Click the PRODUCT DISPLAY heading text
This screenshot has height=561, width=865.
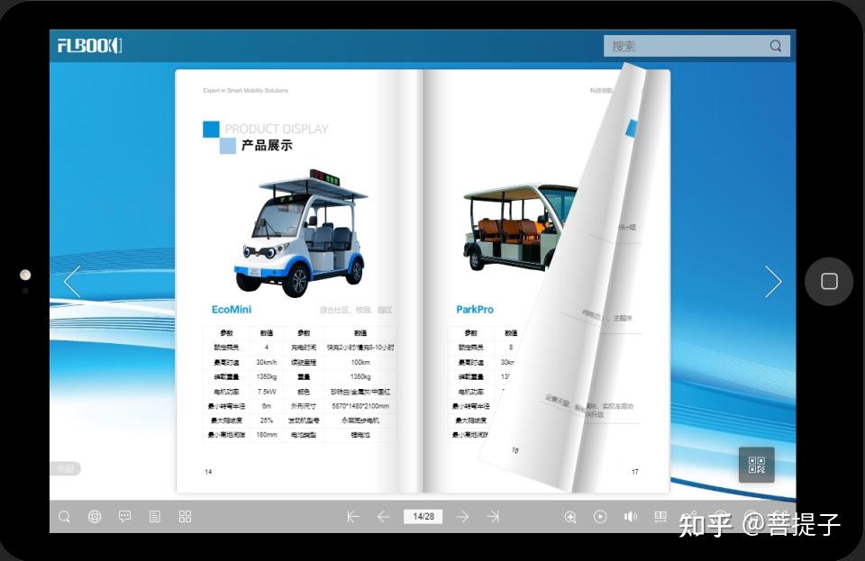tap(277, 129)
